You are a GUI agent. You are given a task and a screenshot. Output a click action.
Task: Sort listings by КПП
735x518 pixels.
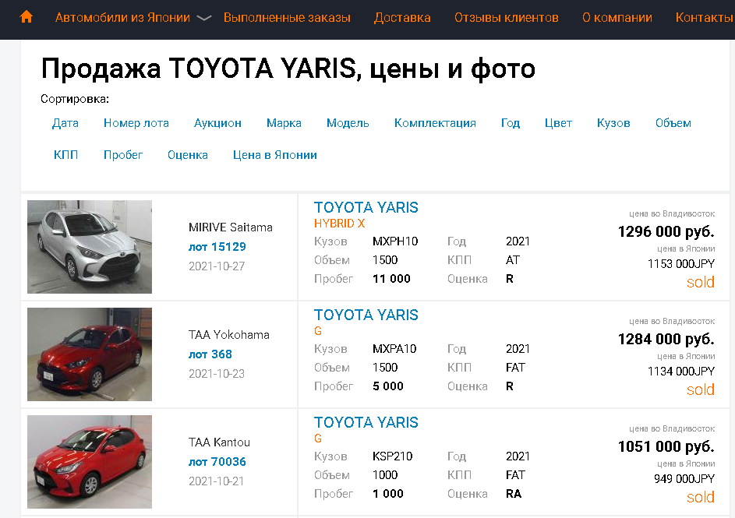pos(65,155)
